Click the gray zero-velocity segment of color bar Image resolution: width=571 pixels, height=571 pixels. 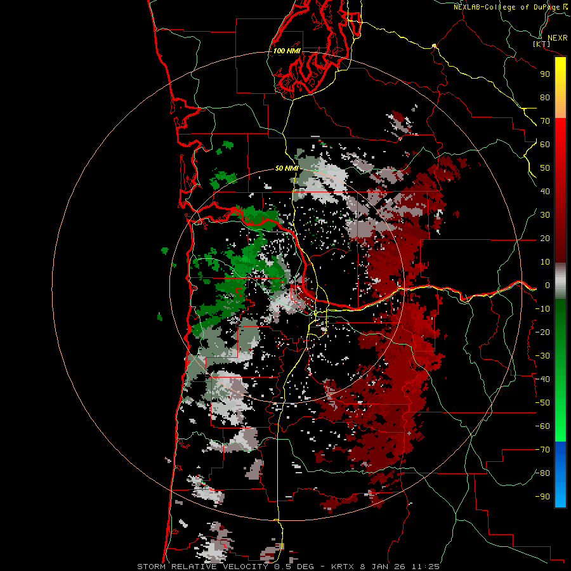[x=560, y=281]
